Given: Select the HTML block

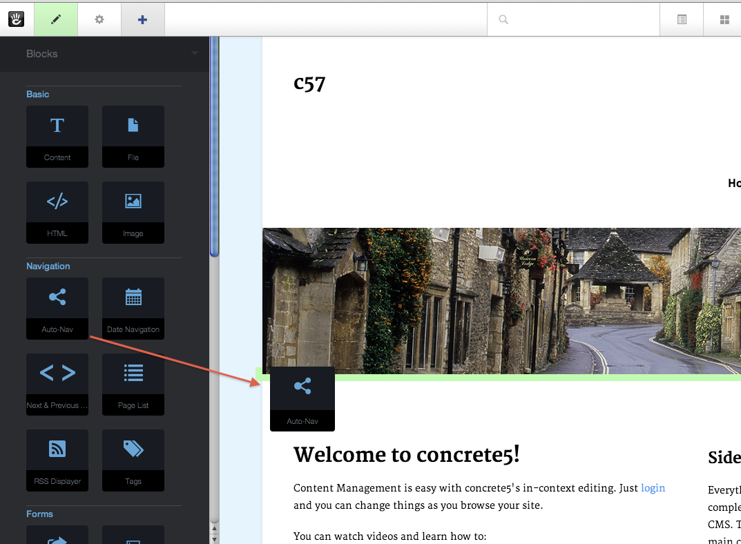Looking at the screenshot, I should (57, 213).
